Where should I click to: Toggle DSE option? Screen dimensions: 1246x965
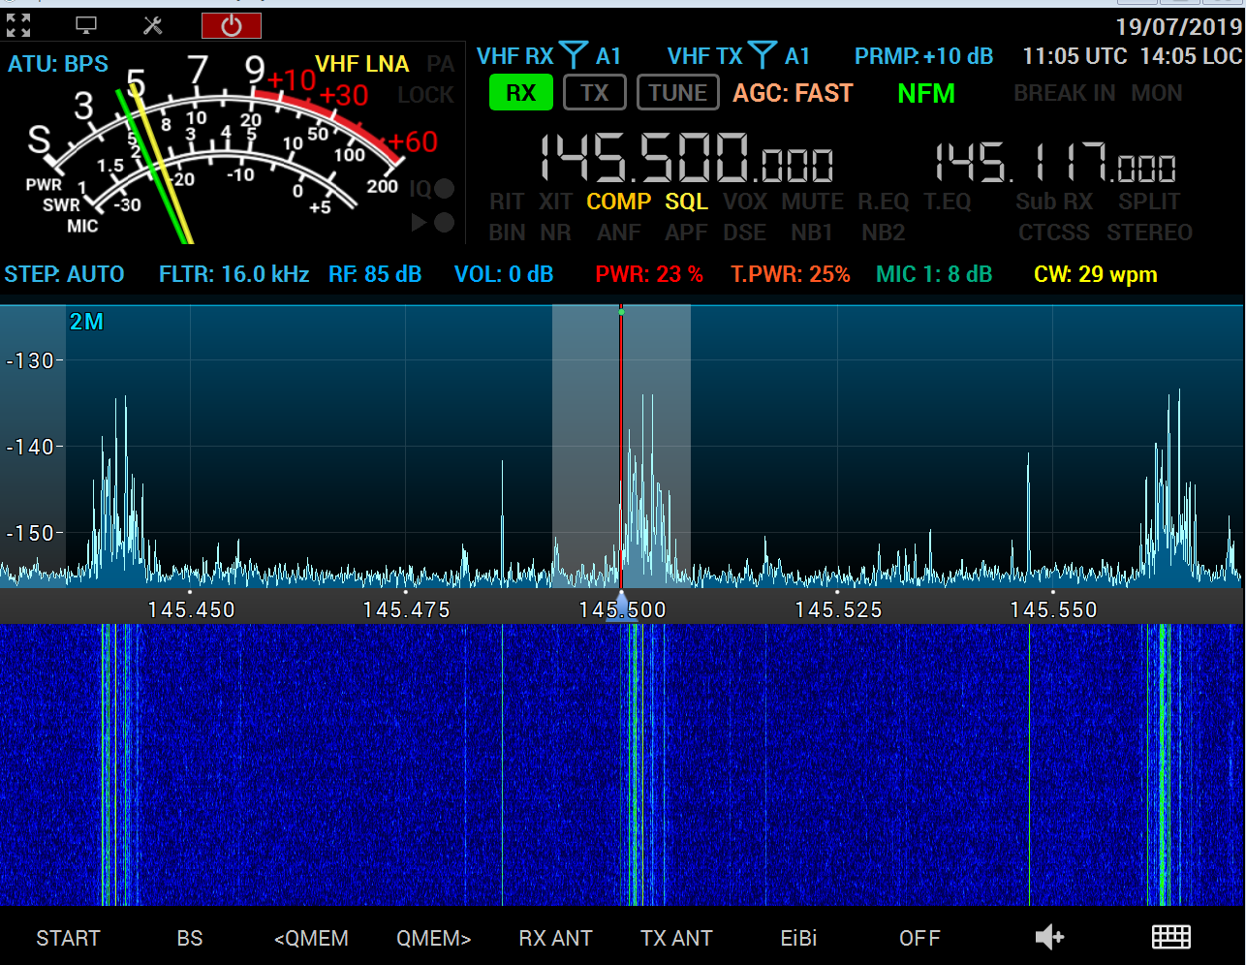[x=745, y=233]
